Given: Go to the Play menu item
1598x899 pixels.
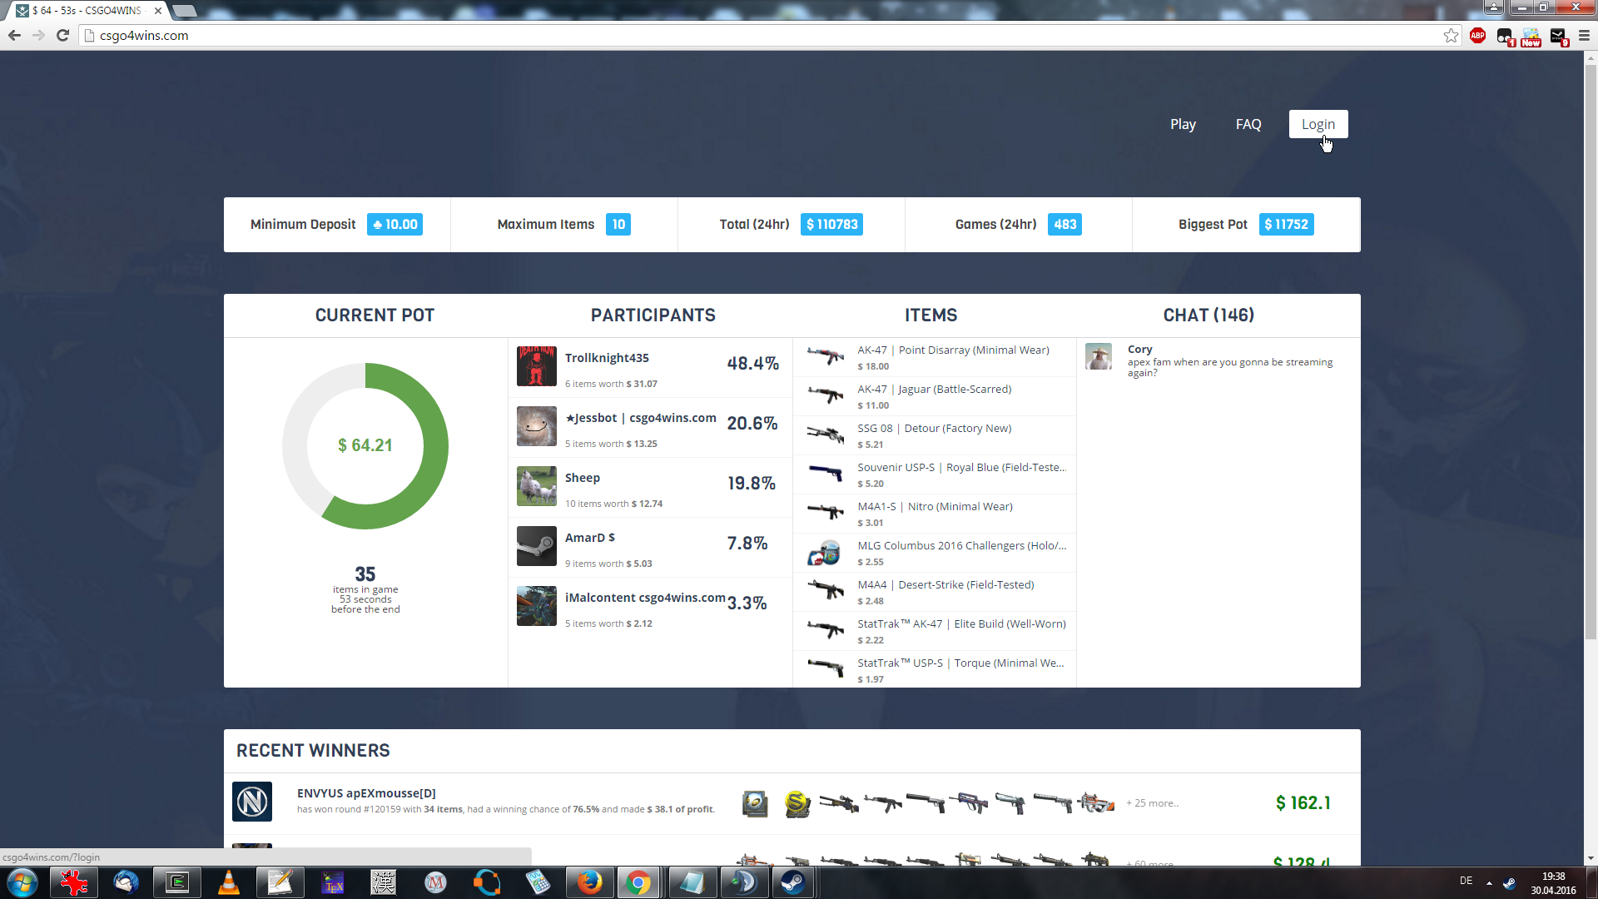Looking at the screenshot, I should pyautogui.click(x=1182, y=124).
